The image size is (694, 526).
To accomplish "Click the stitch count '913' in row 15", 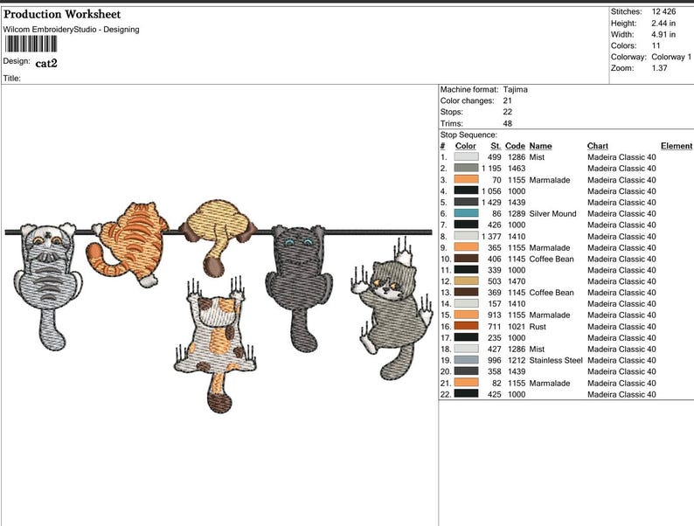I will pos(495,315).
